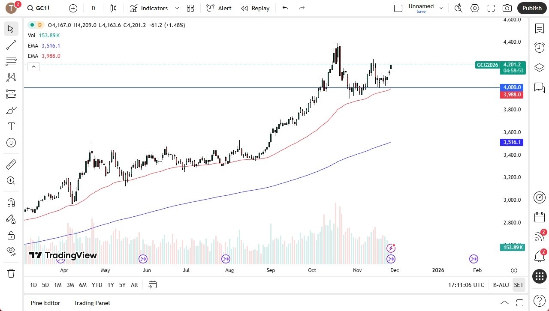Expand the Unnamed layout dropdown
This screenshot has width=549, height=311.
441,7
